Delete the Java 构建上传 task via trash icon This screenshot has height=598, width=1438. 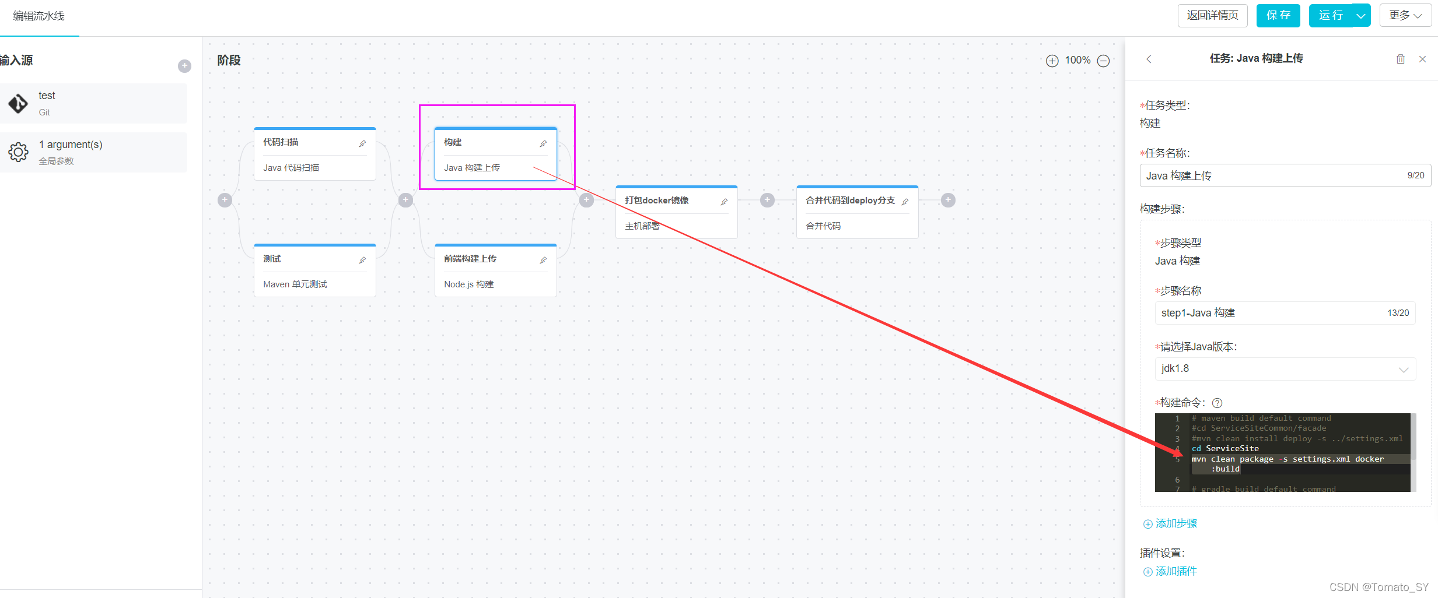pos(1400,59)
